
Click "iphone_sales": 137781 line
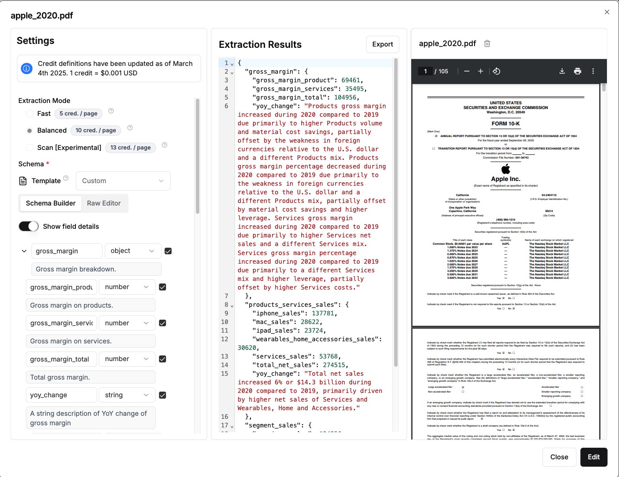(294, 313)
